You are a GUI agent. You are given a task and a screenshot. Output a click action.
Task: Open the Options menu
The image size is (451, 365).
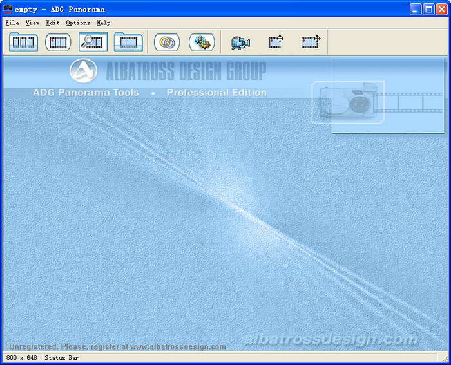click(78, 23)
